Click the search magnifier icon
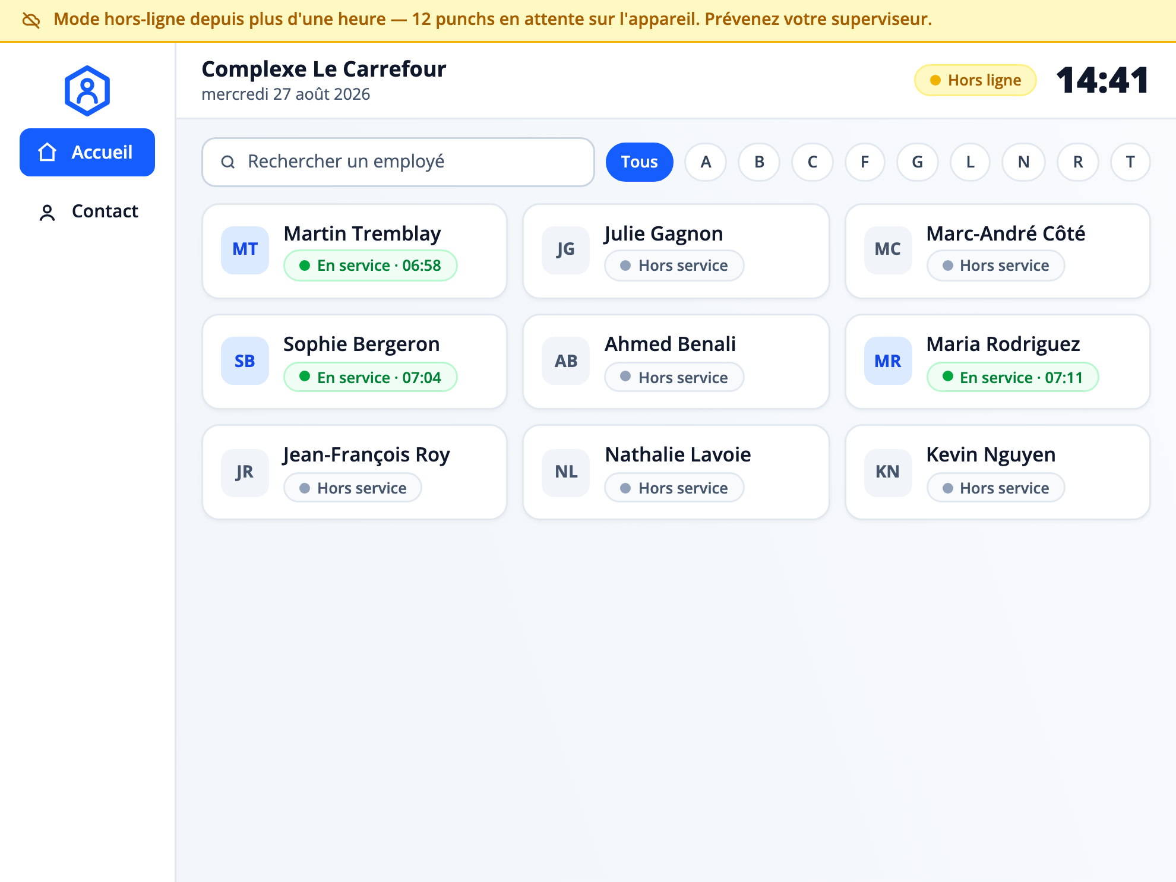Image resolution: width=1176 pixels, height=882 pixels. coord(228,162)
